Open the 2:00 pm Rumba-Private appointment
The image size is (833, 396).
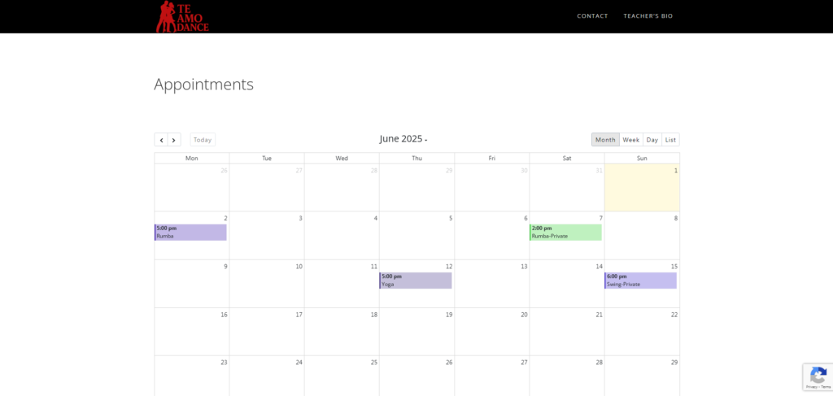565,233
